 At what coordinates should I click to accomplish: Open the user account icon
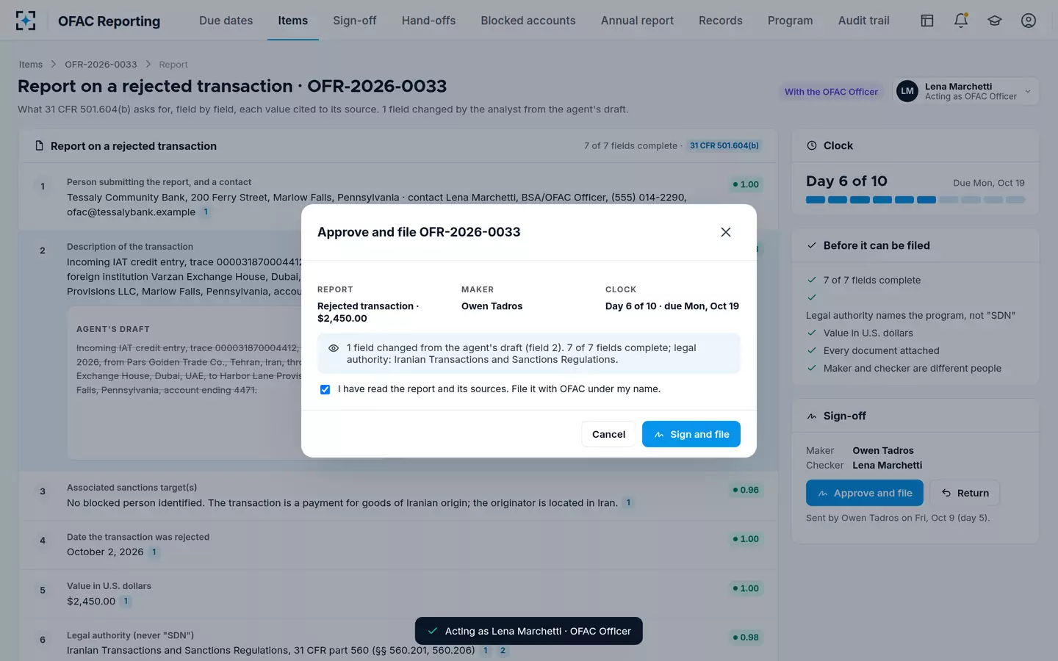[1029, 21]
